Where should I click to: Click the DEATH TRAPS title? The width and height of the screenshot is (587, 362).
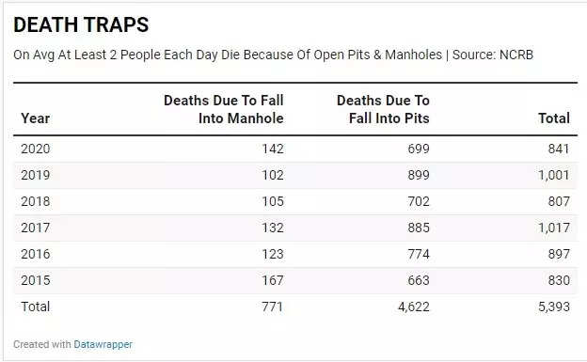tap(81, 24)
